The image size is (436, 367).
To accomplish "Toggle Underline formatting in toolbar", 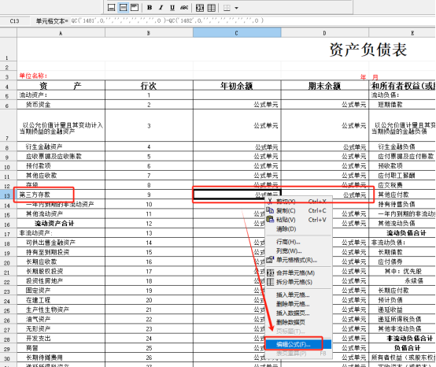I will point(172,8).
